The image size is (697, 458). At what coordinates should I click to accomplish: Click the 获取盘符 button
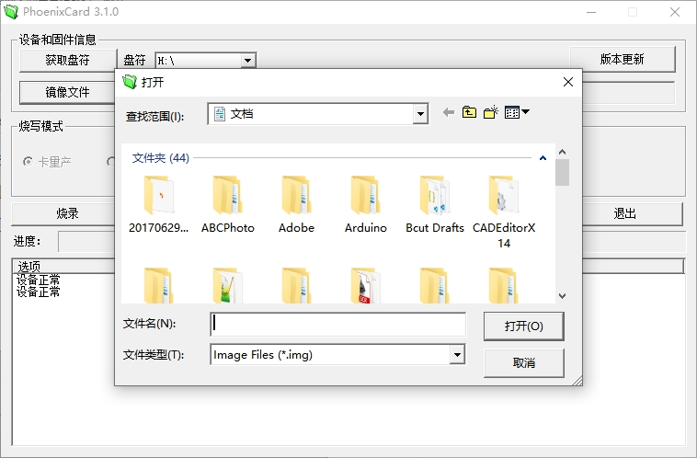pyautogui.click(x=67, y=60)
